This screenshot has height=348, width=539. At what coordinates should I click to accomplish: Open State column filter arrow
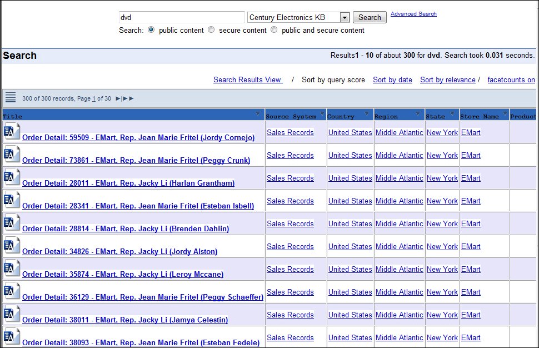coord(452,113)
